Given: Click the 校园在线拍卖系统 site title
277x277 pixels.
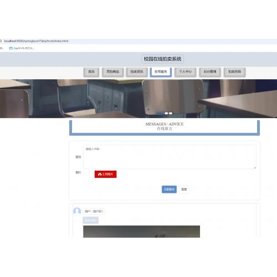Looking at the screenshot, I should click(162, 59).
